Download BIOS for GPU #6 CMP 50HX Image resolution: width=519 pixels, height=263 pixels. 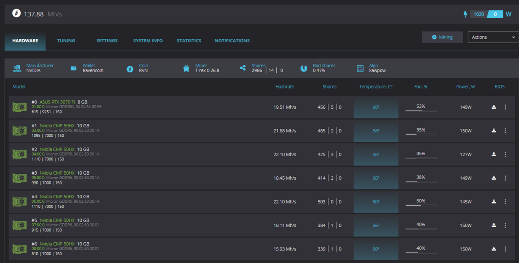click(x=494, y=249)
